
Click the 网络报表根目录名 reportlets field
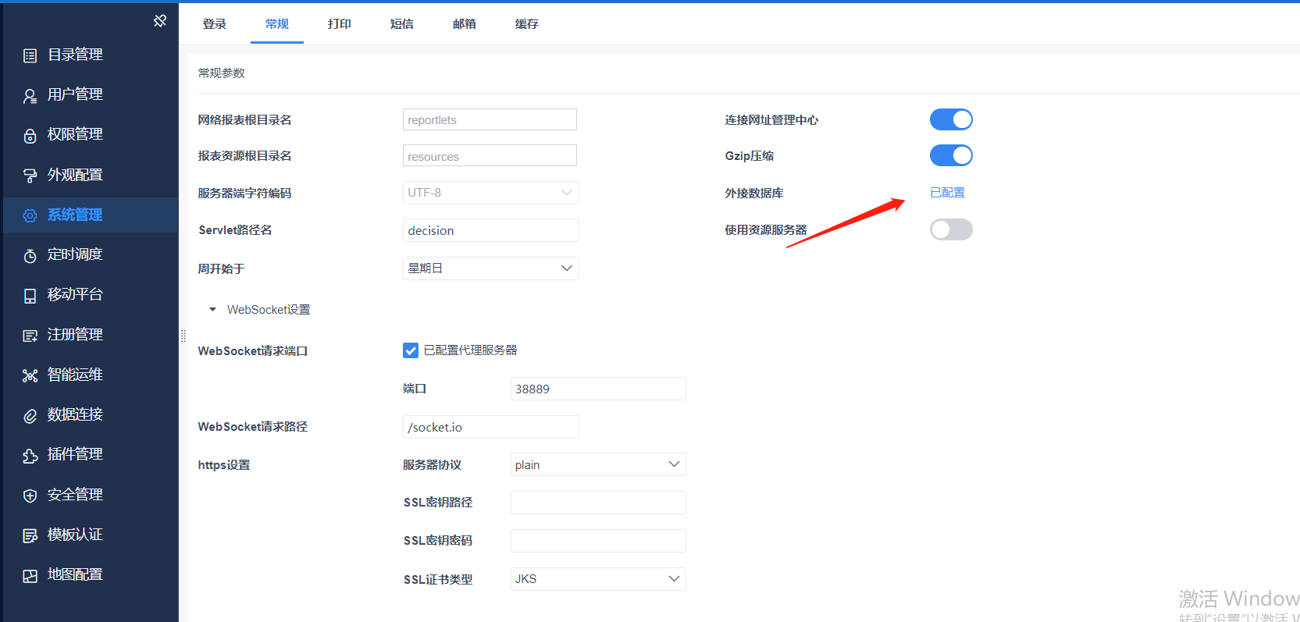[x=490, y=119]
